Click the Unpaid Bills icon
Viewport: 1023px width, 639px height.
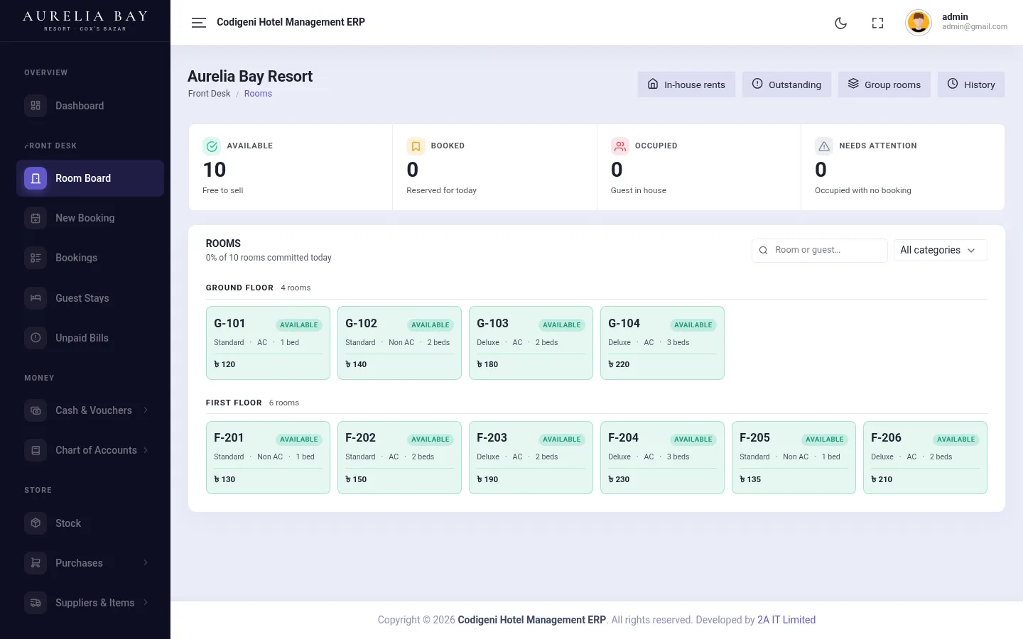click(36, 338)
